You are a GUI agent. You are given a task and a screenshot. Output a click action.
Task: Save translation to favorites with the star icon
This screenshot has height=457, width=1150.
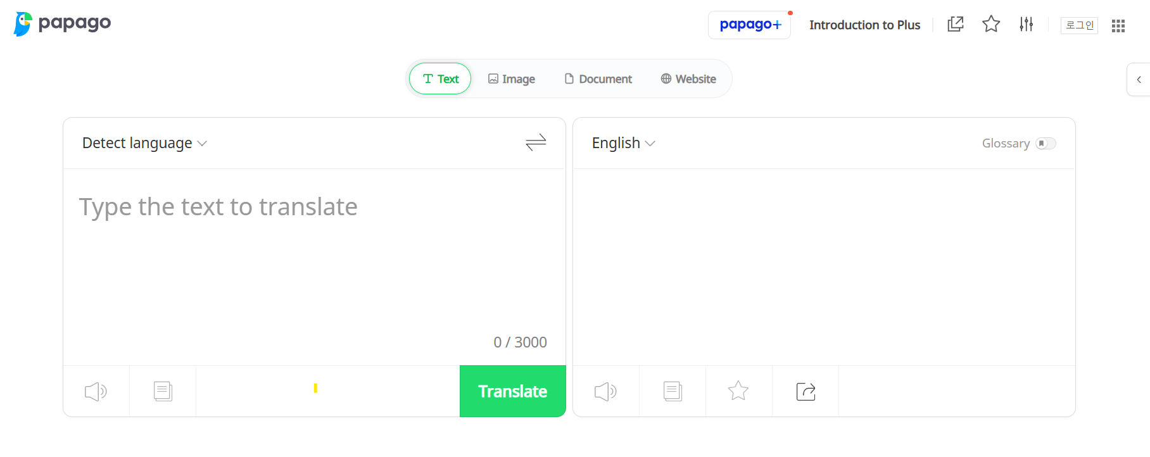[x=738, y=391]
